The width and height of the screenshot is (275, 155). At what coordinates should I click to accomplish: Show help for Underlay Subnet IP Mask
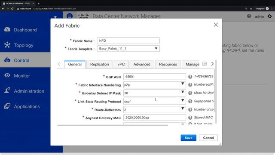(190, 93)
